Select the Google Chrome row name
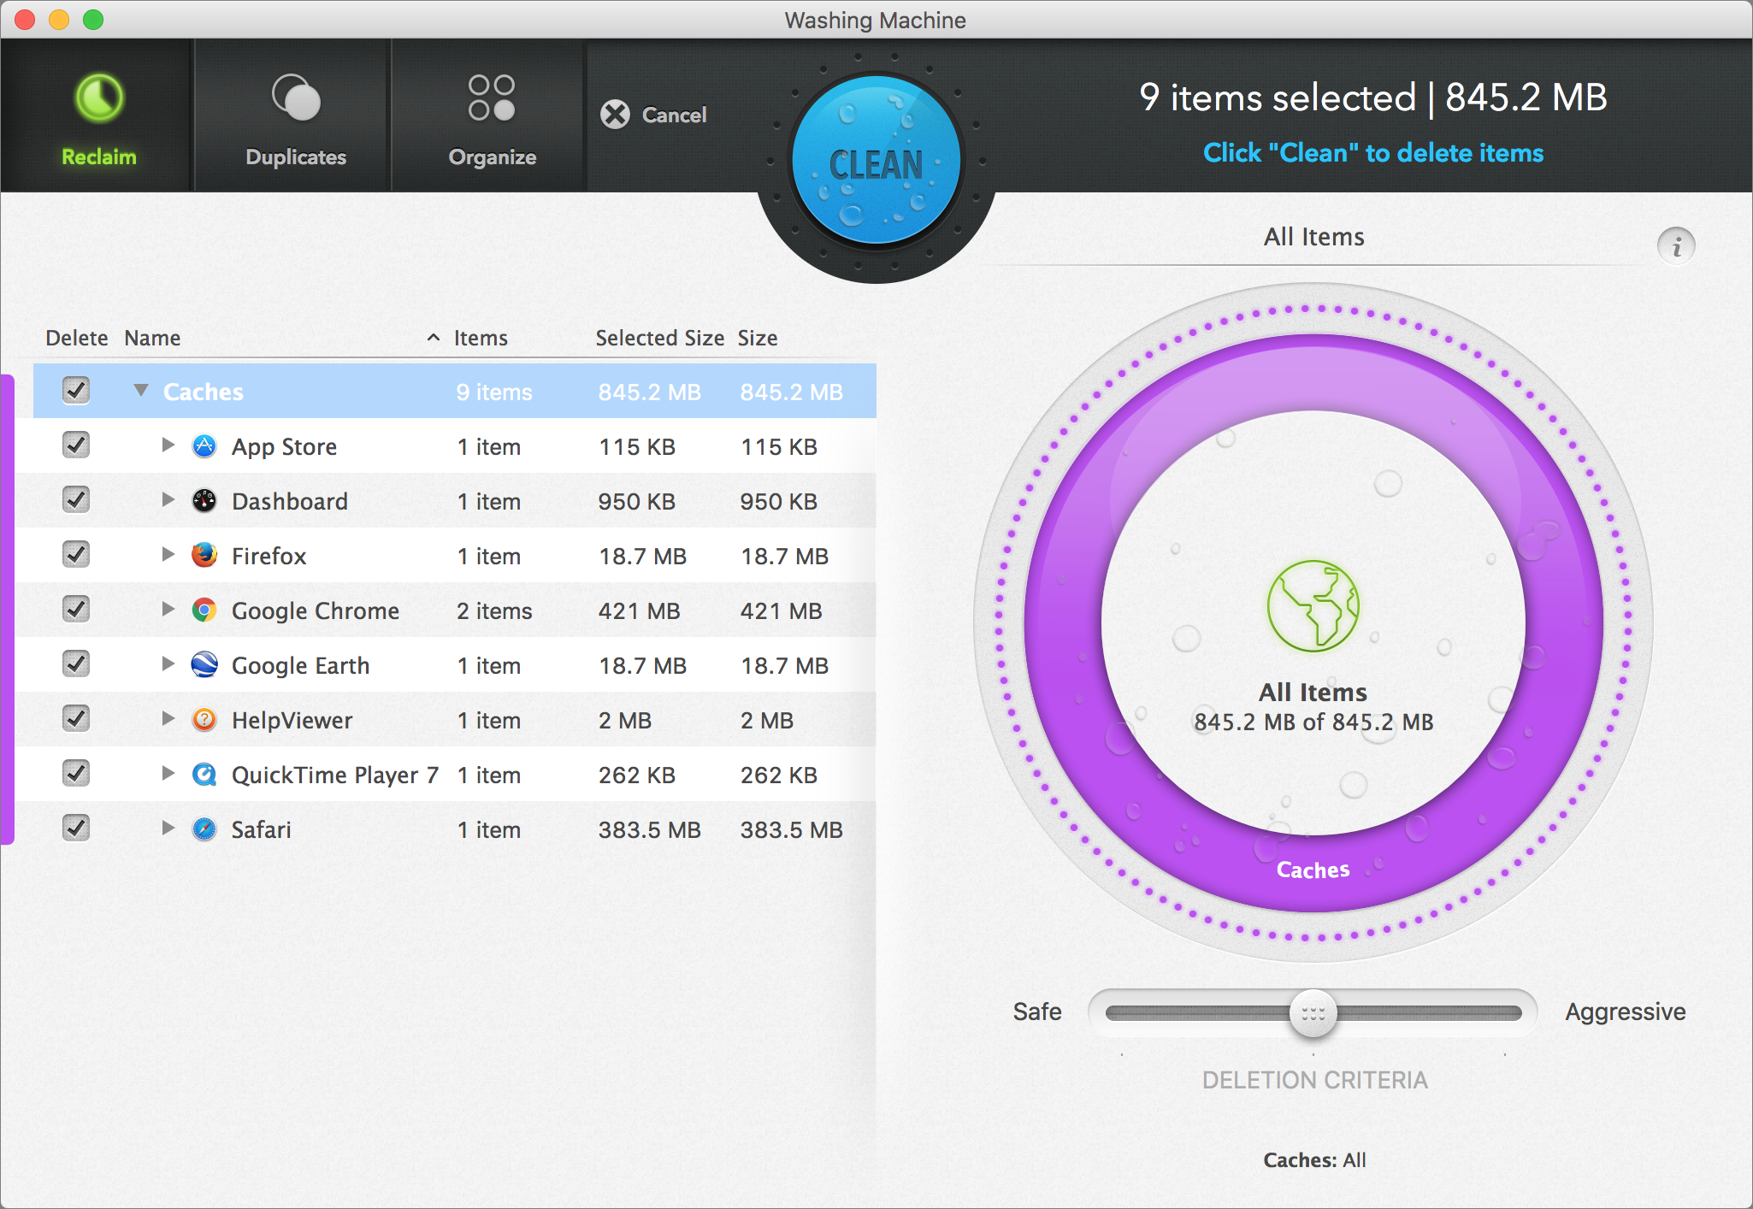 (x=315, y=610)
